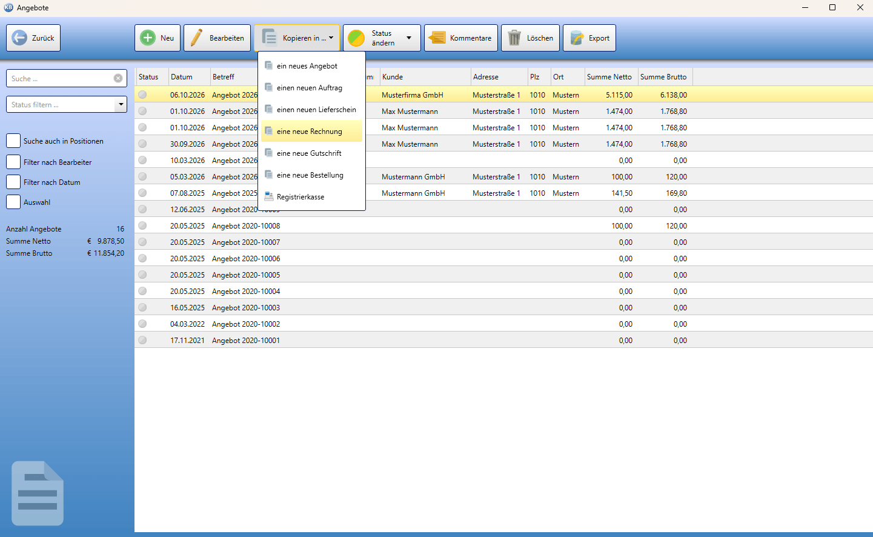Screen dimensions: 873x537
Task: Choose 'eine neue Rechnung' from the menu
Action: point(311,131)
